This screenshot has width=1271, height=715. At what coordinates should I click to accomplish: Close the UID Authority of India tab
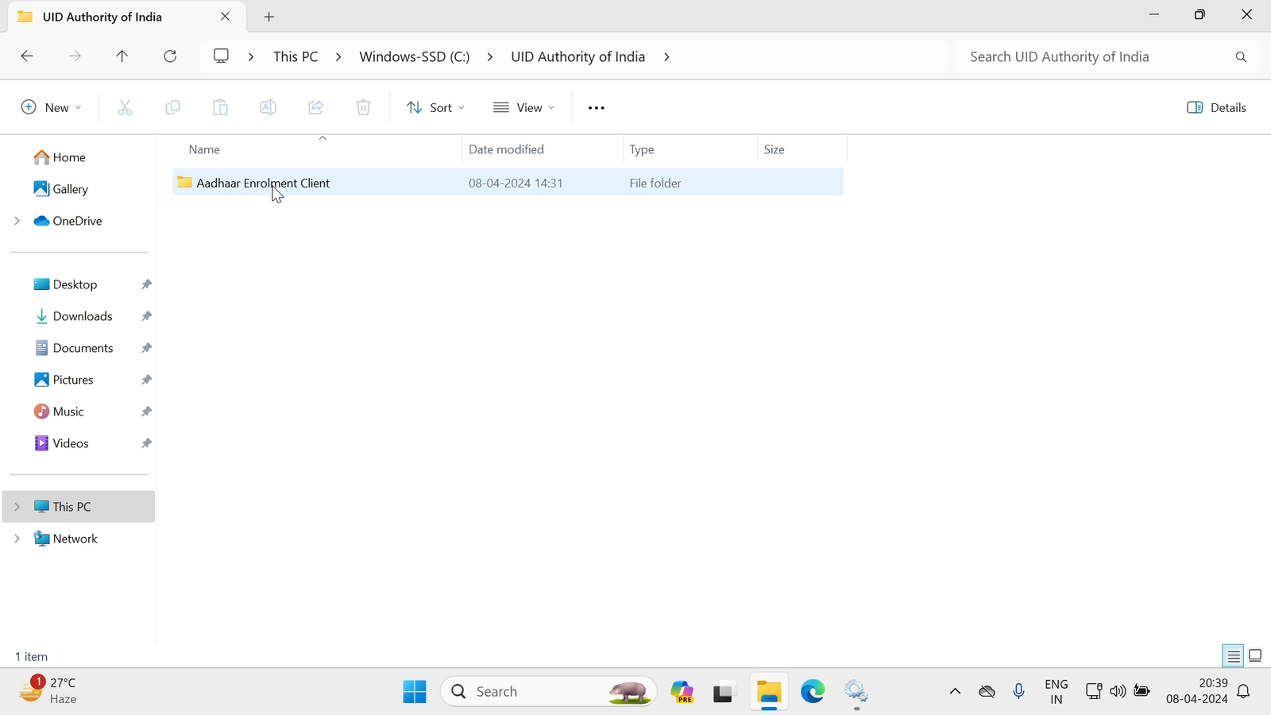coord(226,17)
